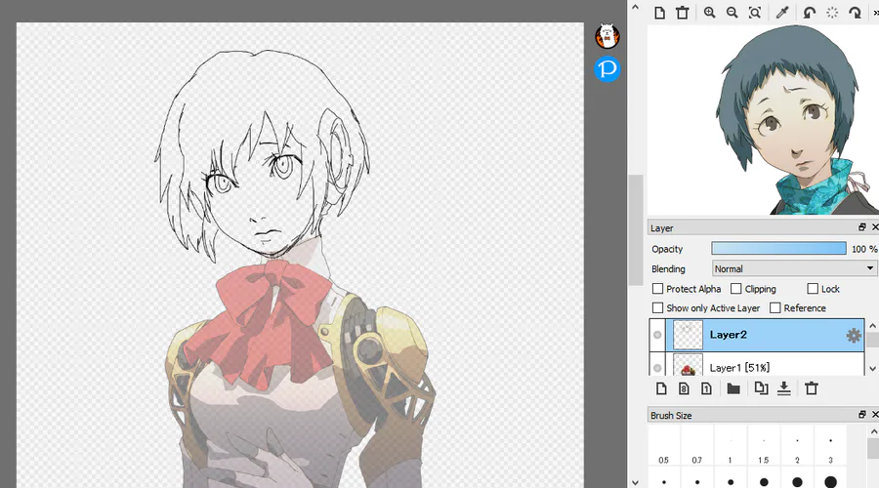Toggle Layer2 visibility dot
879x488 pixels.
[x=657, y=335]
